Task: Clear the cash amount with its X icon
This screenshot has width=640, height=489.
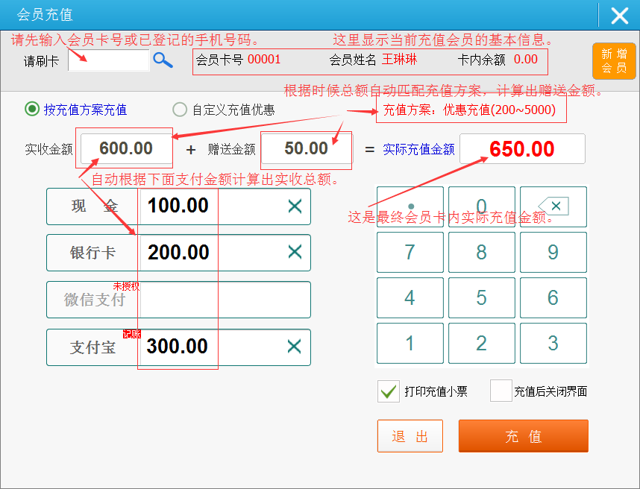Action: pos(295,206)
